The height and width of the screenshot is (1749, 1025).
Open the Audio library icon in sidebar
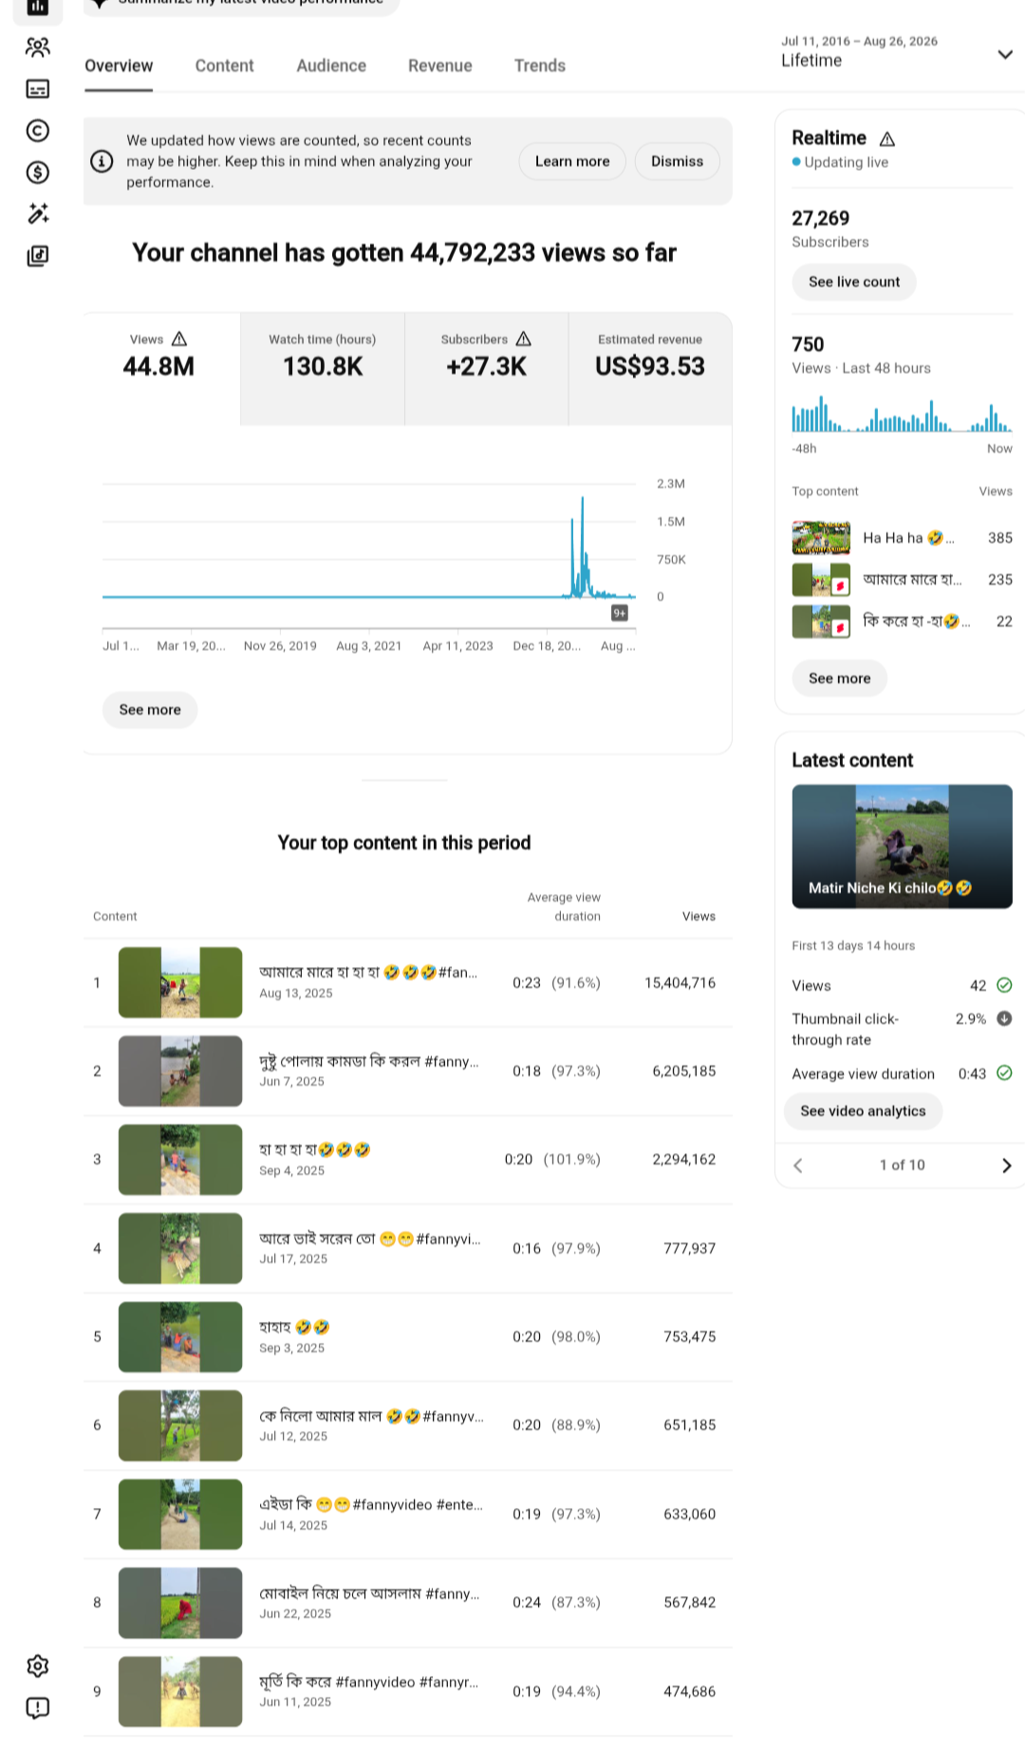(38, 255)
